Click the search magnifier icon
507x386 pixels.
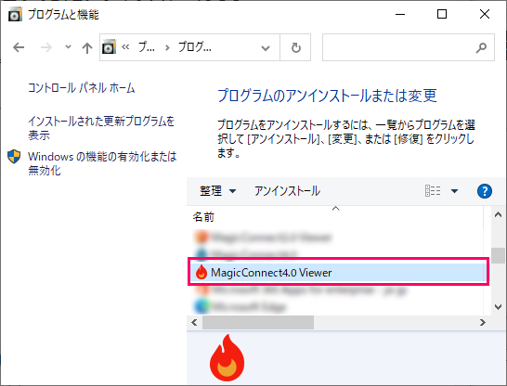click(x=481, y=48)
